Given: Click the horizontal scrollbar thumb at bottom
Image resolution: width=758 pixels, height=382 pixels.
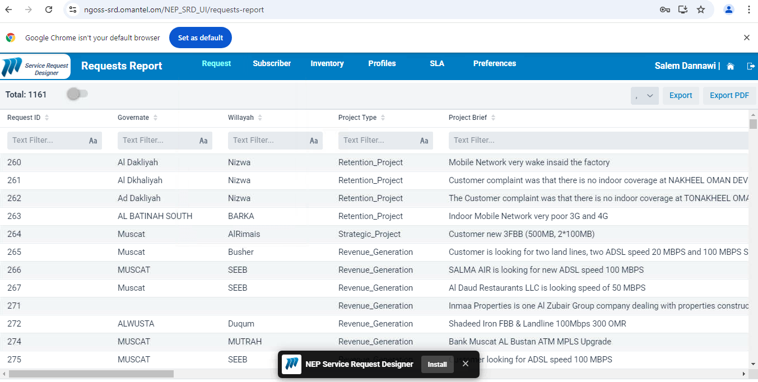Looking at the screenshot, I should (x=91, y=374).
